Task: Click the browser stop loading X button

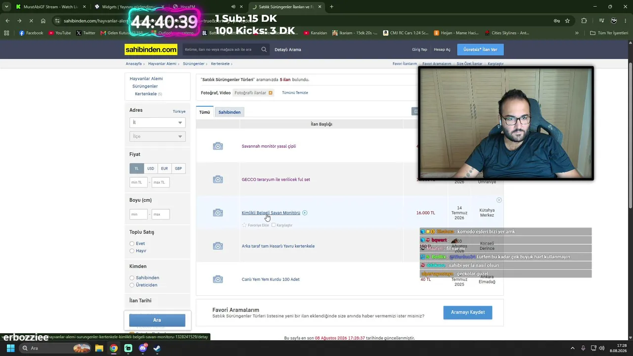Action: pos(31,21)
